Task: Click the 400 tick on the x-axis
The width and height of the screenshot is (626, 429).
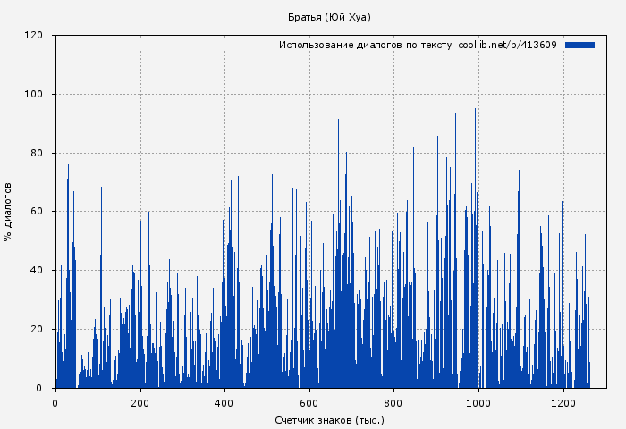Action: coord(224,403)
